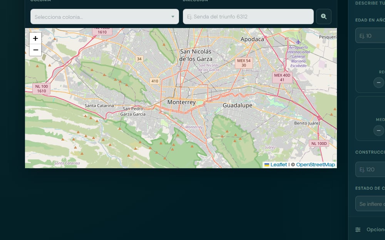Click the MEX 40D 41 road shield
Image resolution: width=385 pixels, height=240 pixels.
(x=282, y=78)
